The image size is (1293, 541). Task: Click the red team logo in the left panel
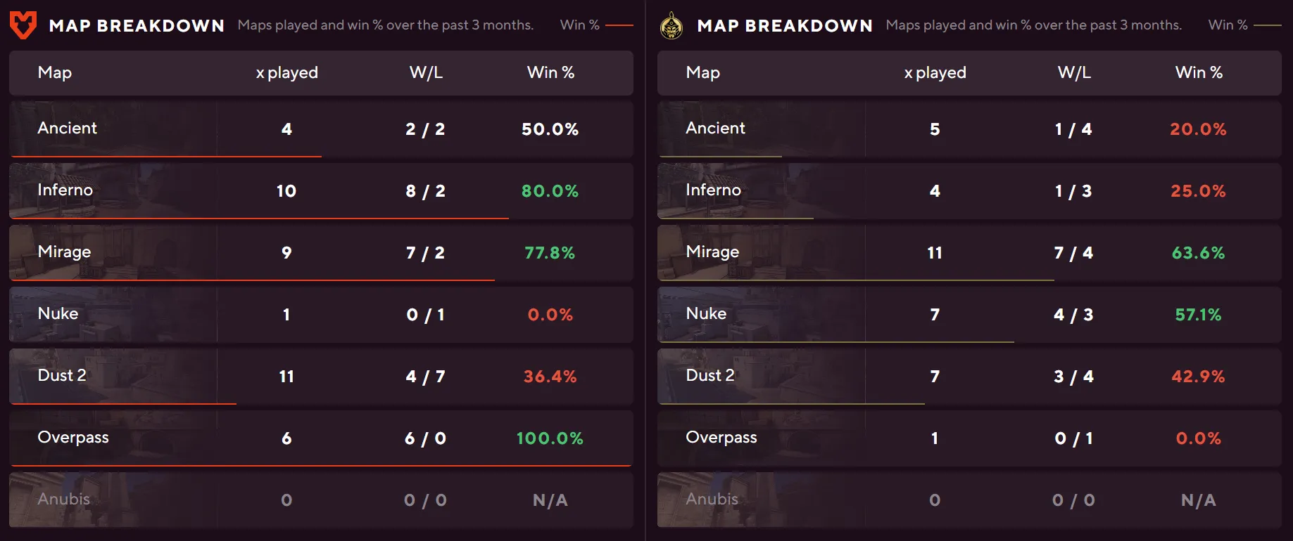pos(23,25)
